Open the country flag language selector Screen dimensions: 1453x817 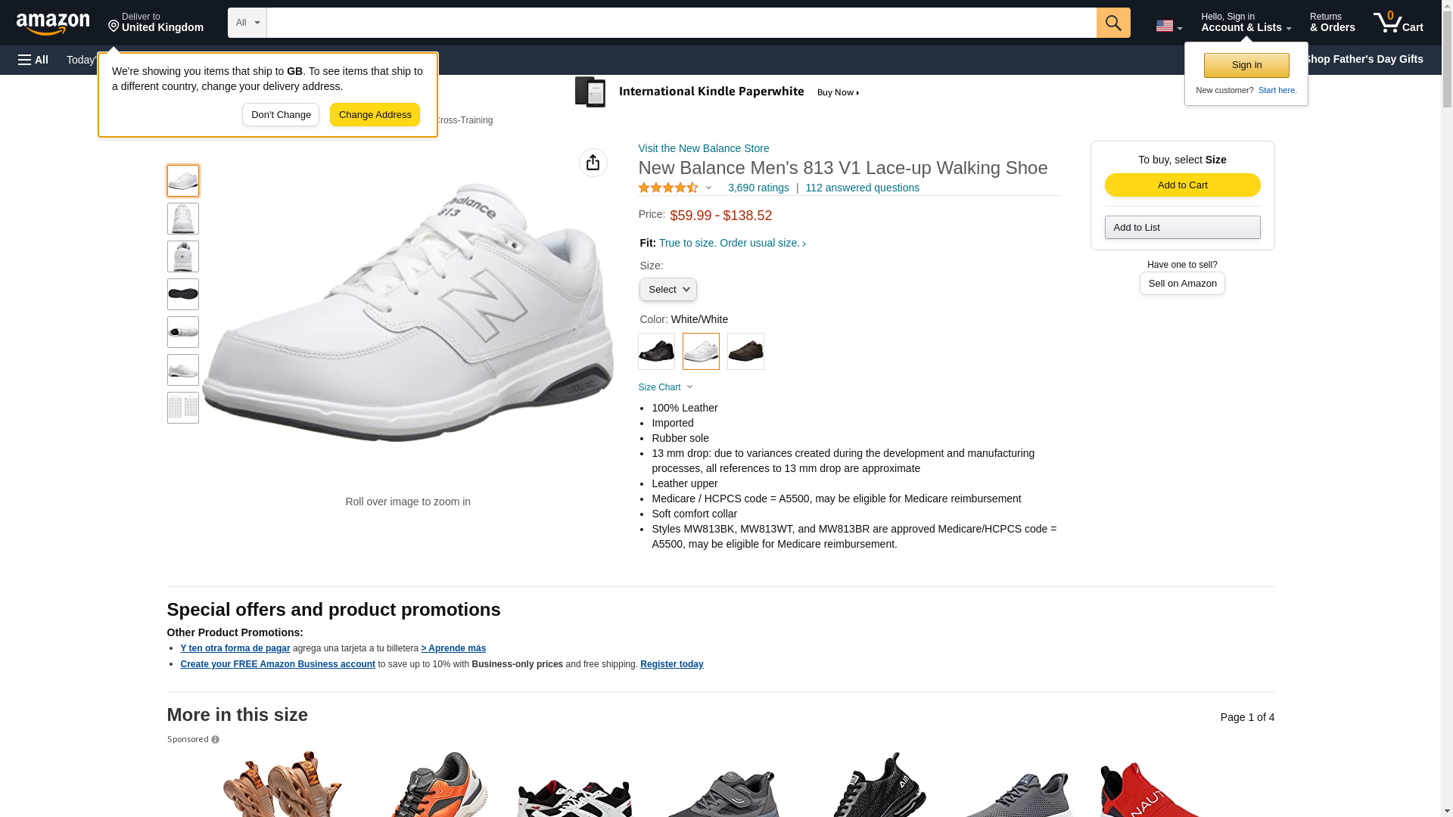[1168, 26]
